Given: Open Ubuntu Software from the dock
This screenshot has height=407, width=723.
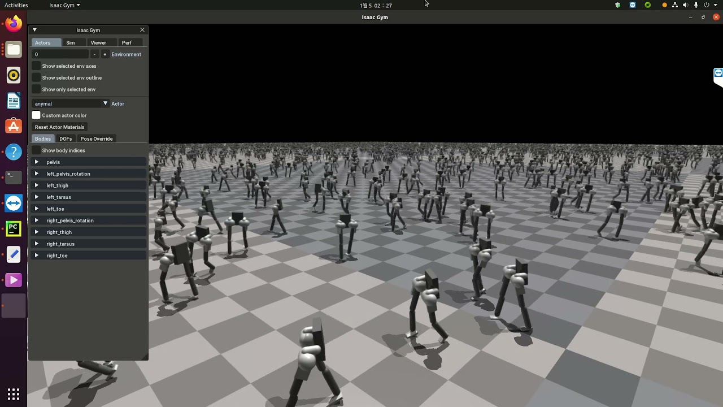Looking at the screenshot, I should coord(14,126).
